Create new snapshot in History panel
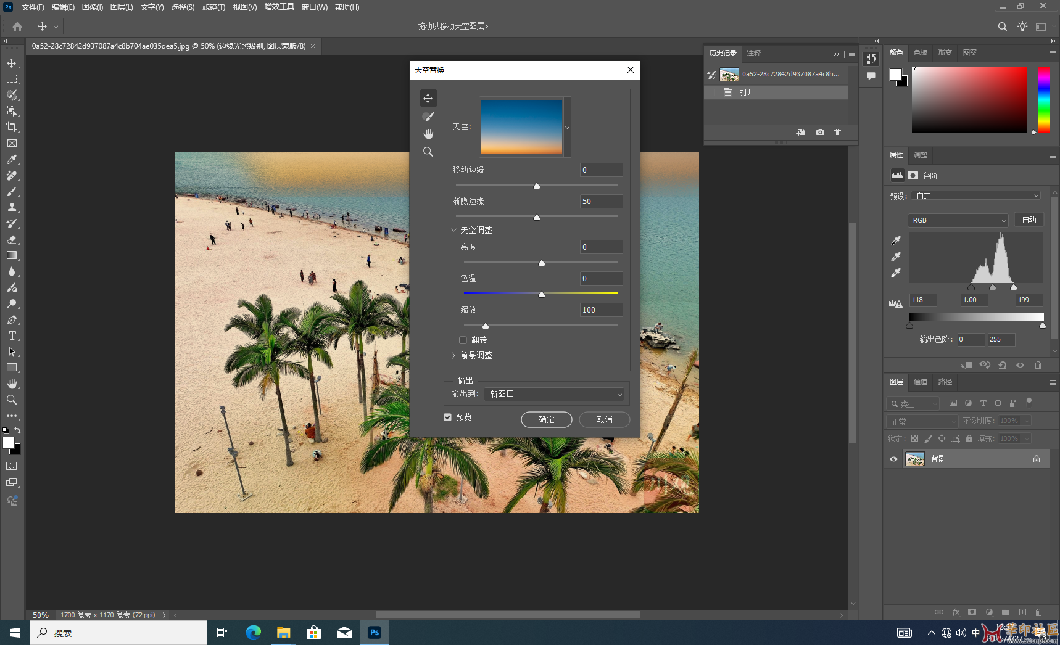 tap(820, 133)
